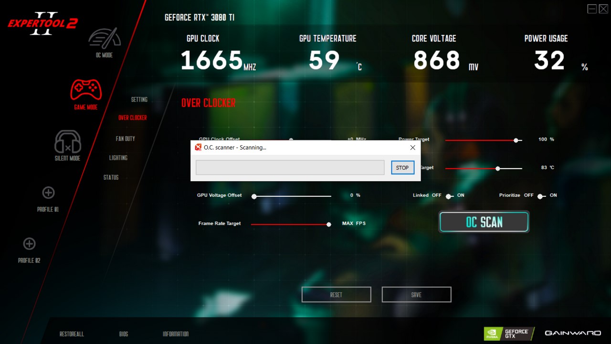Screen dimensions: 611x344
Task: Click the GeForce RTX 3080 Ti title
Action: pos(200,17)
